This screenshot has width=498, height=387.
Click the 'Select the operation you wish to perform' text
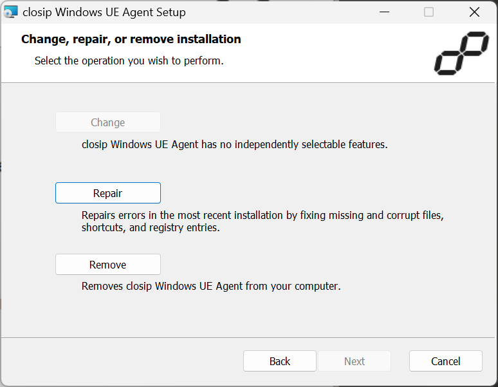pos(129,61)
